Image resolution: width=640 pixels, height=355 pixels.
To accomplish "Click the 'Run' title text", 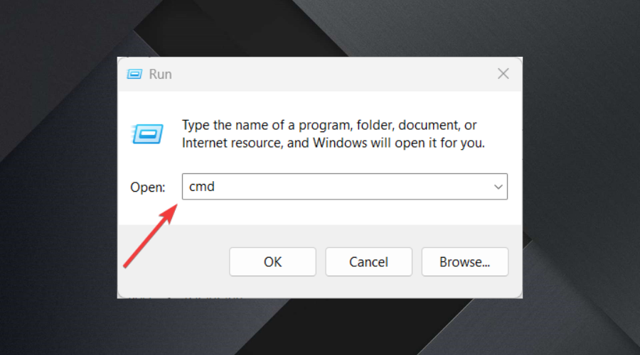I will coord(161,74).
